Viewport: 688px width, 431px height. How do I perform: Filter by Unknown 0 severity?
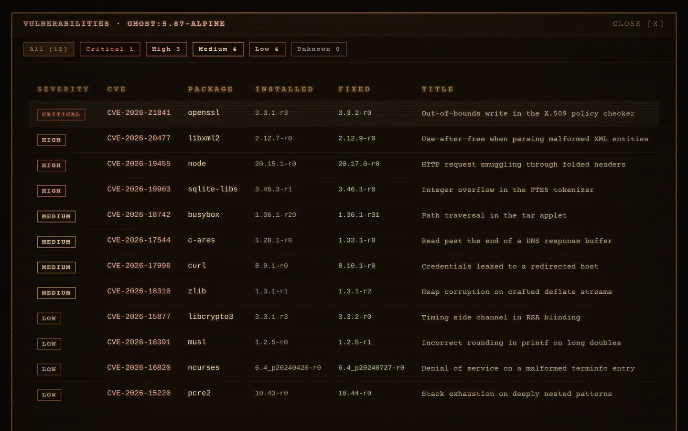pos(319,49)
